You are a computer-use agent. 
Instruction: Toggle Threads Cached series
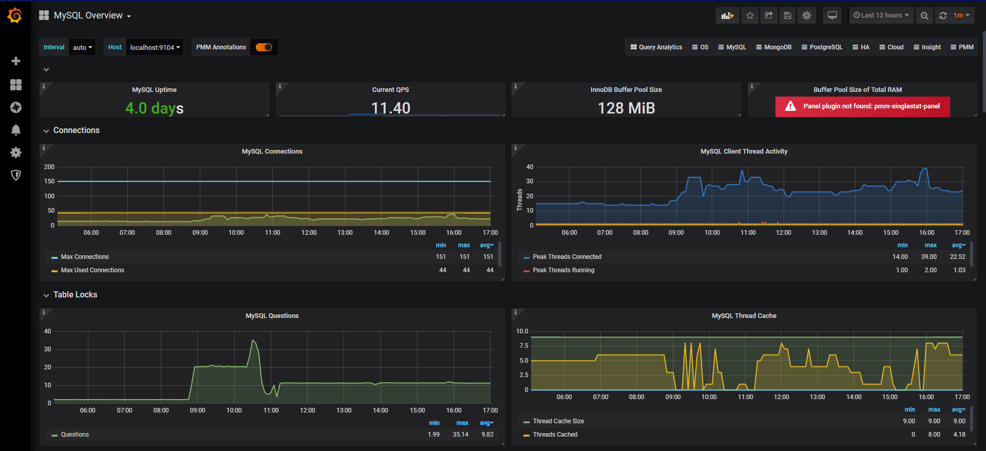555,435
